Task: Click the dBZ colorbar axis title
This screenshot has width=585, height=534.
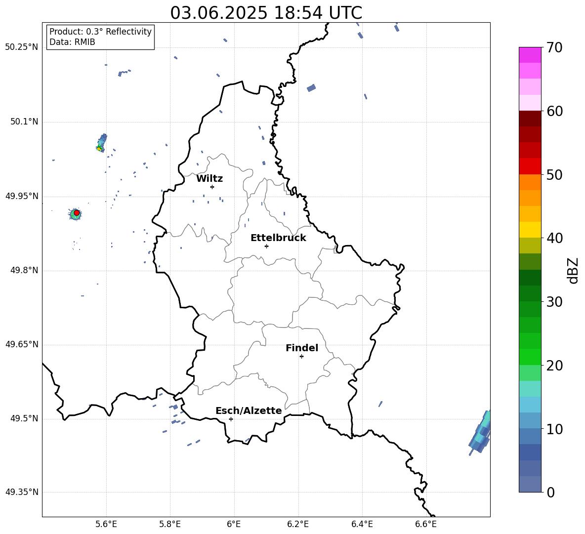Action: tap(574, 270)
